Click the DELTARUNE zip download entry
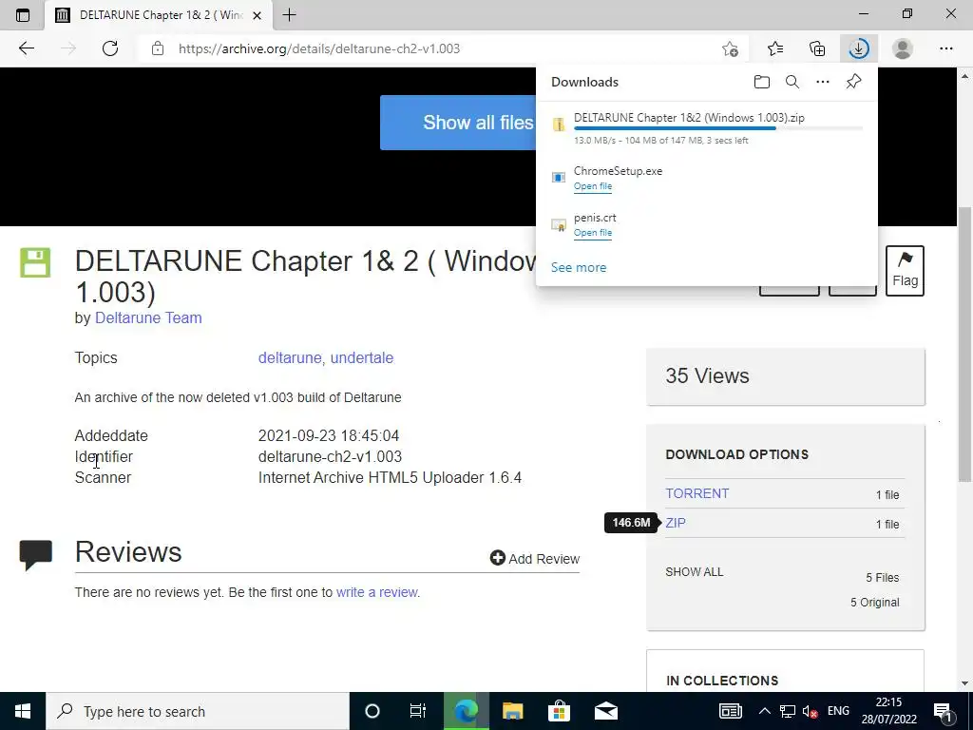 [x=707, y=128]
